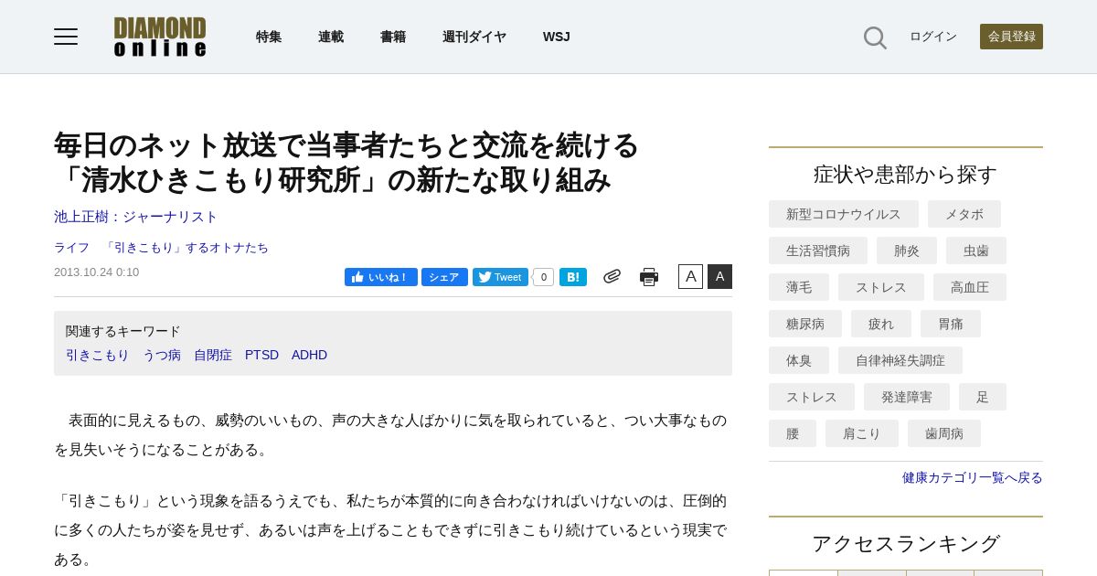Click the ADHD keyword link
Screen dimensions: 1097x576
pos(309,355)
